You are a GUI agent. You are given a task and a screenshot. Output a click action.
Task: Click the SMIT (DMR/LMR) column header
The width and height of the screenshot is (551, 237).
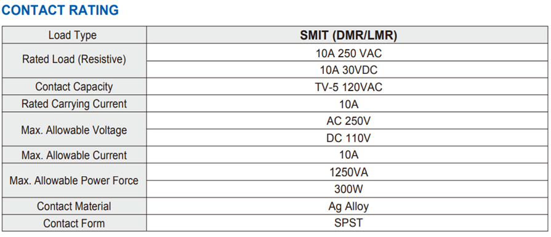pos(348,35)
